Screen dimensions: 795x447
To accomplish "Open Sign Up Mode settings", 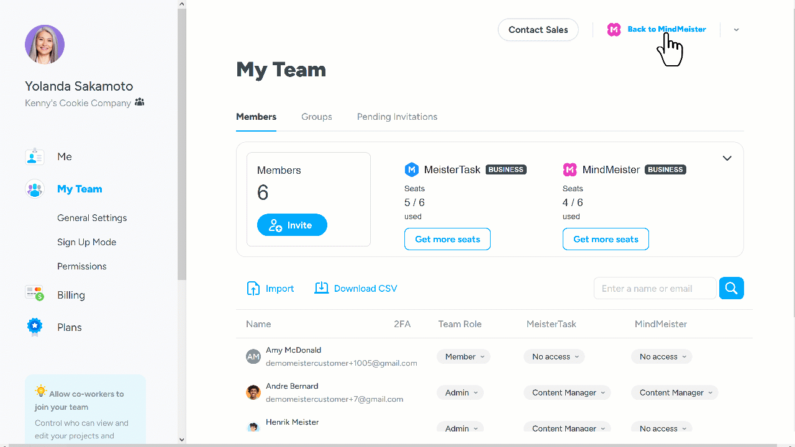I will (x=87, y=242).
